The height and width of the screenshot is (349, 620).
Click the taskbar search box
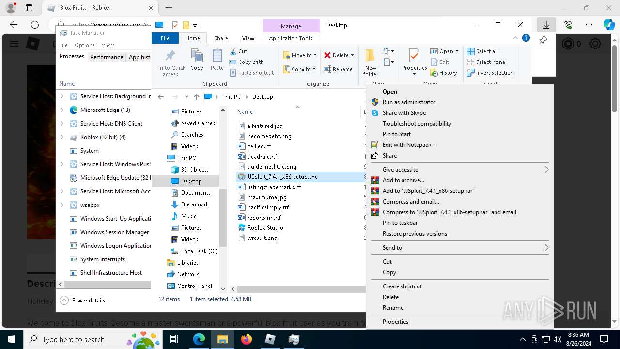point(92,339)
